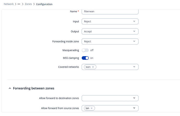Open Allow forward to destination zones dropdown
Image resolution: width=180 pixels, height=116 pixels.
(110, 98)
